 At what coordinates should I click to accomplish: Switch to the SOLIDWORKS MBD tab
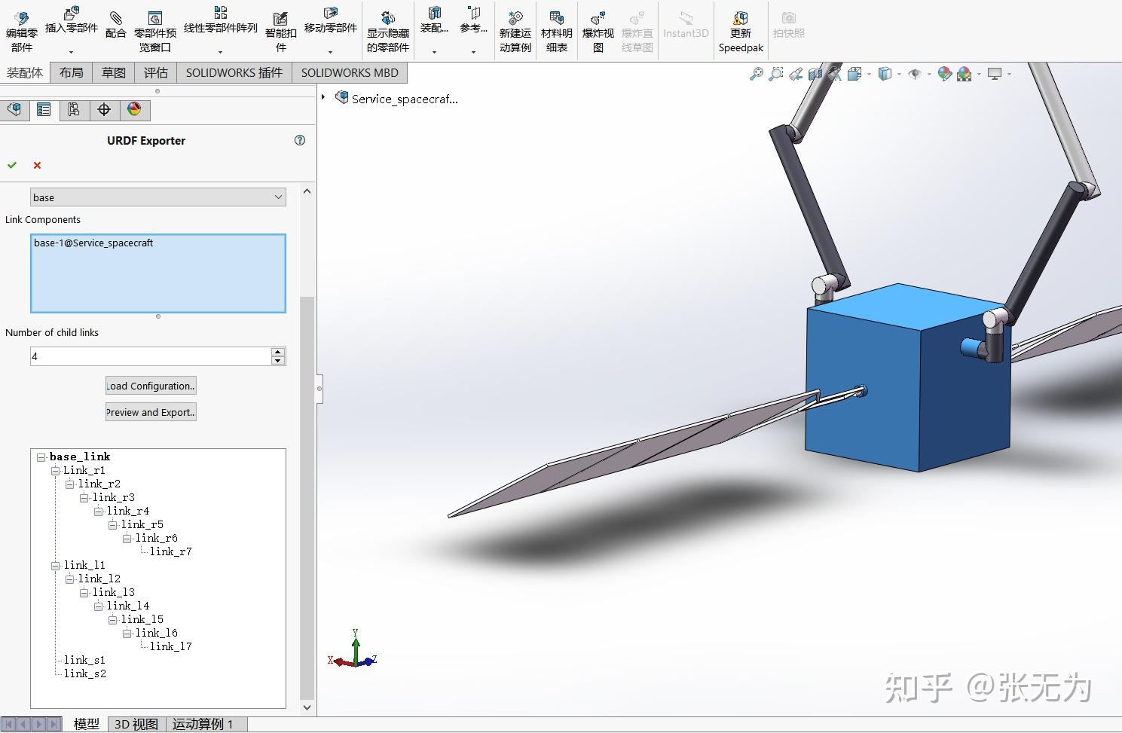click(x=350, y=72)
